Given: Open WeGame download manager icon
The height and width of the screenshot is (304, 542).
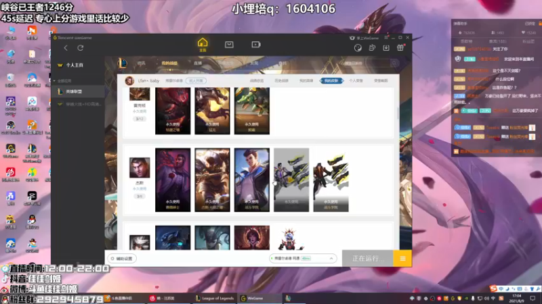Looking at the screenshot, I should click(386, 48).
